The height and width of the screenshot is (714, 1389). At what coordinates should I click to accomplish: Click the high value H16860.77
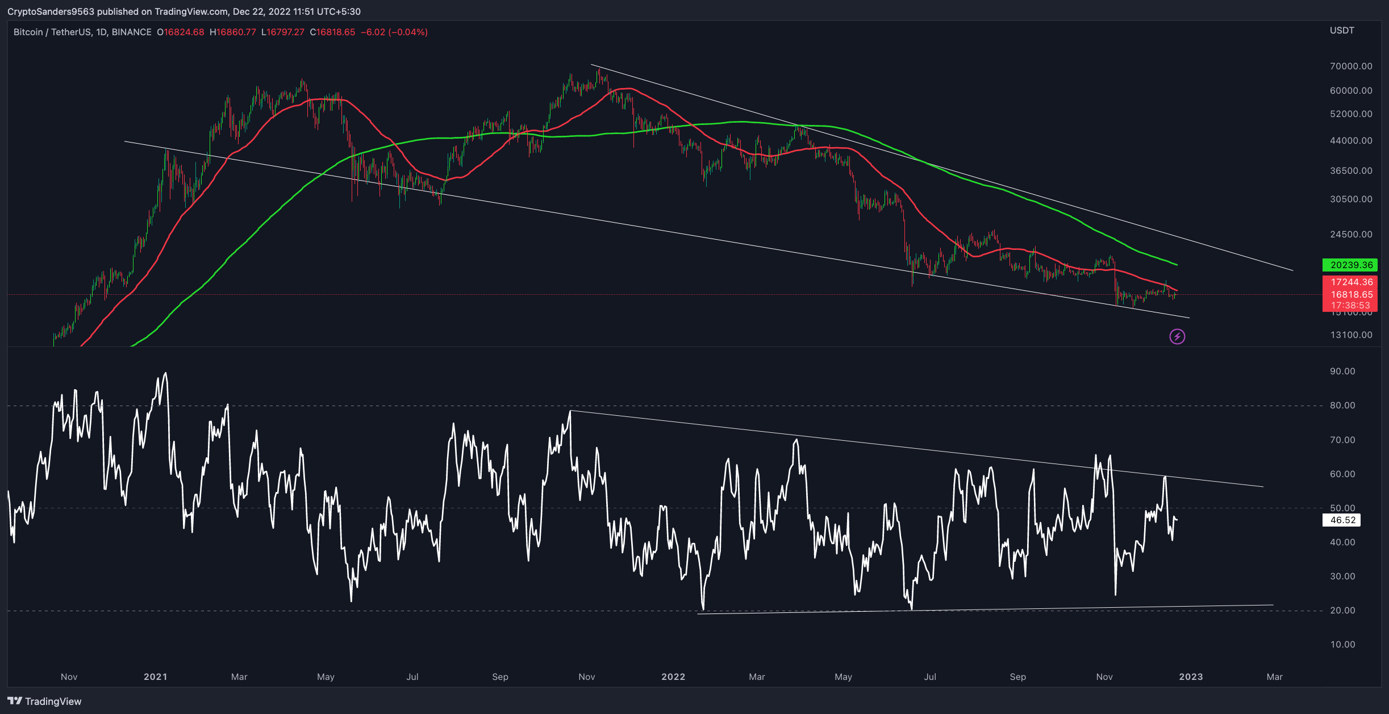click(x=233, y=32)
